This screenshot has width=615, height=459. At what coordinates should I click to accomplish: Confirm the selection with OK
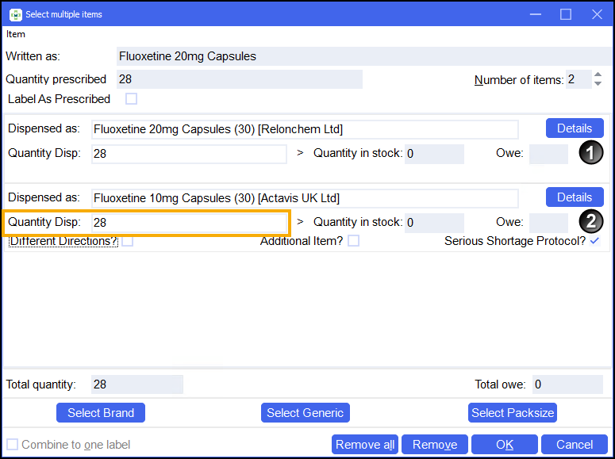click(x=504, y=445)
